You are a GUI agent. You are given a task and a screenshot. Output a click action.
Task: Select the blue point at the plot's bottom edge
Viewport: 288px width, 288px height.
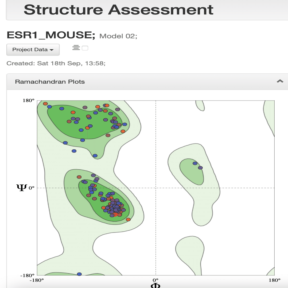tap(79, 274)
